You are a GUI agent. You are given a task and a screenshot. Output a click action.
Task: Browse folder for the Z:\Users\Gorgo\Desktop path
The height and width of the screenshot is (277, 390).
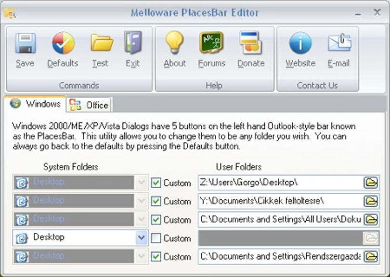pyautogui.click(x=371, y=183)
